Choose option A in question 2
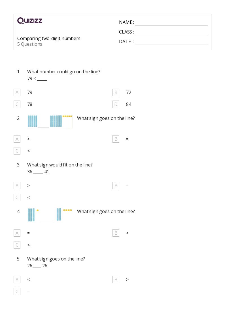This screenshot has height=319, width=225. tap(17, 139)
